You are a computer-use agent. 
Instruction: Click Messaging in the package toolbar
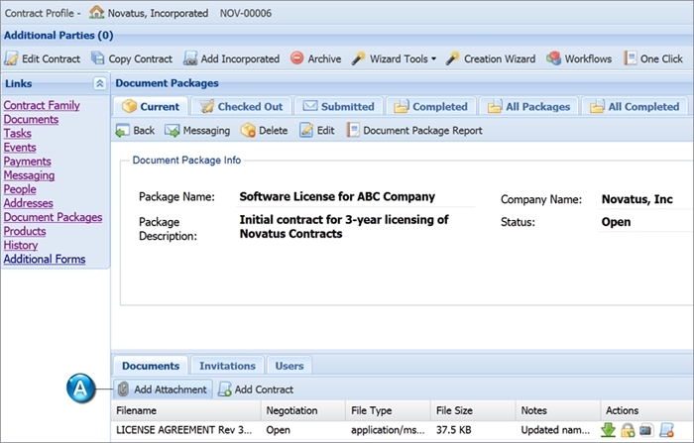(197, 131)
